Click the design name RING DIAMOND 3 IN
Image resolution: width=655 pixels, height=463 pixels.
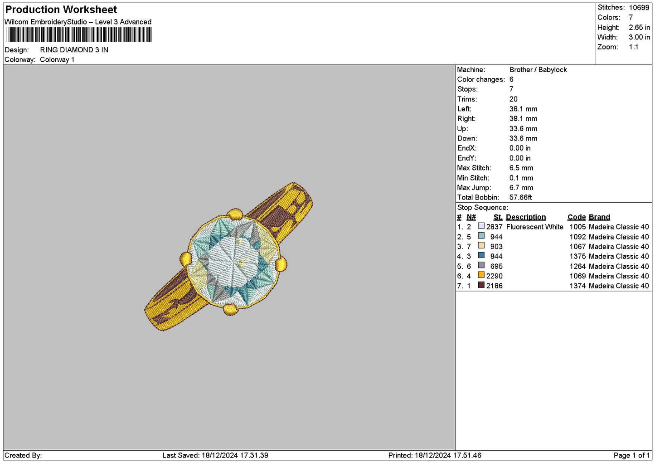pos(74,50)
